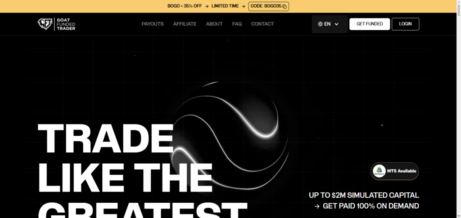The width and height of the screenshot is (461, 218).
Task: Click the MetaTrader 5 icon in the badge
Action: click(x=379, y=171)
